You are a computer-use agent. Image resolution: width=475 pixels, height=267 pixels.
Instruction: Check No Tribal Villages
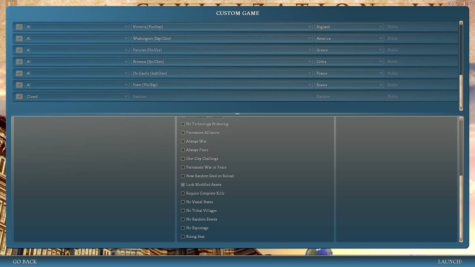pyautogui.click(x=183, y=211)
